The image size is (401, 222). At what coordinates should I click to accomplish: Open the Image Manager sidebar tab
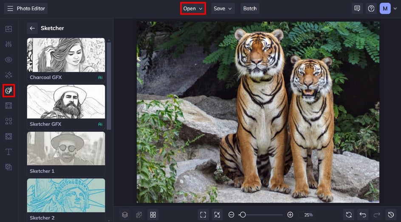(8, 29)
